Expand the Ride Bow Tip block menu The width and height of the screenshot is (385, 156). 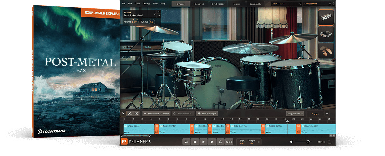coord(232,126)
